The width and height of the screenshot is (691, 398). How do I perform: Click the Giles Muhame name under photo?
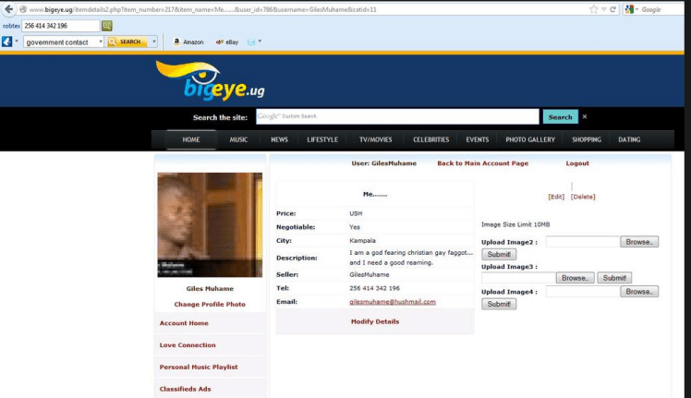point(210,289)
